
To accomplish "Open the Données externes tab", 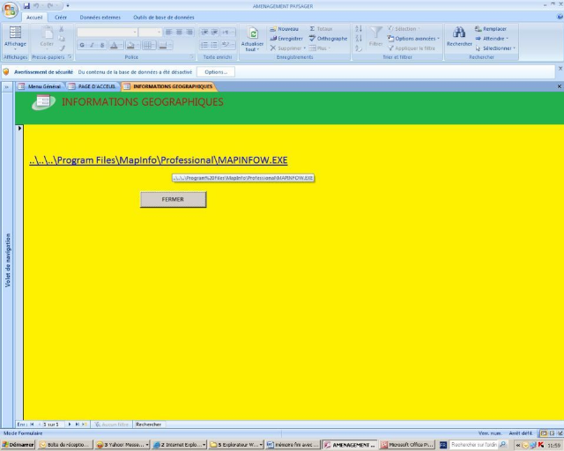I will point(100,18).
